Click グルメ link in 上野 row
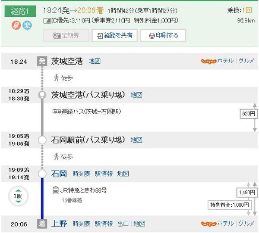The image size is (259, 233). click(x=246, y=224)
